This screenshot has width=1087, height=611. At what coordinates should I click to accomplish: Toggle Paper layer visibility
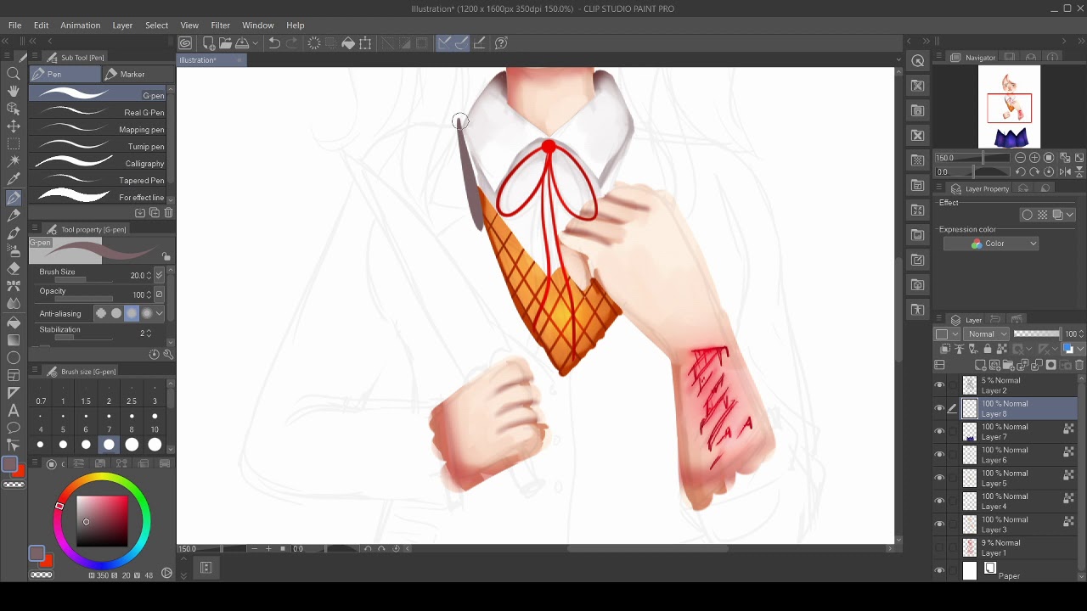[939, 570]
